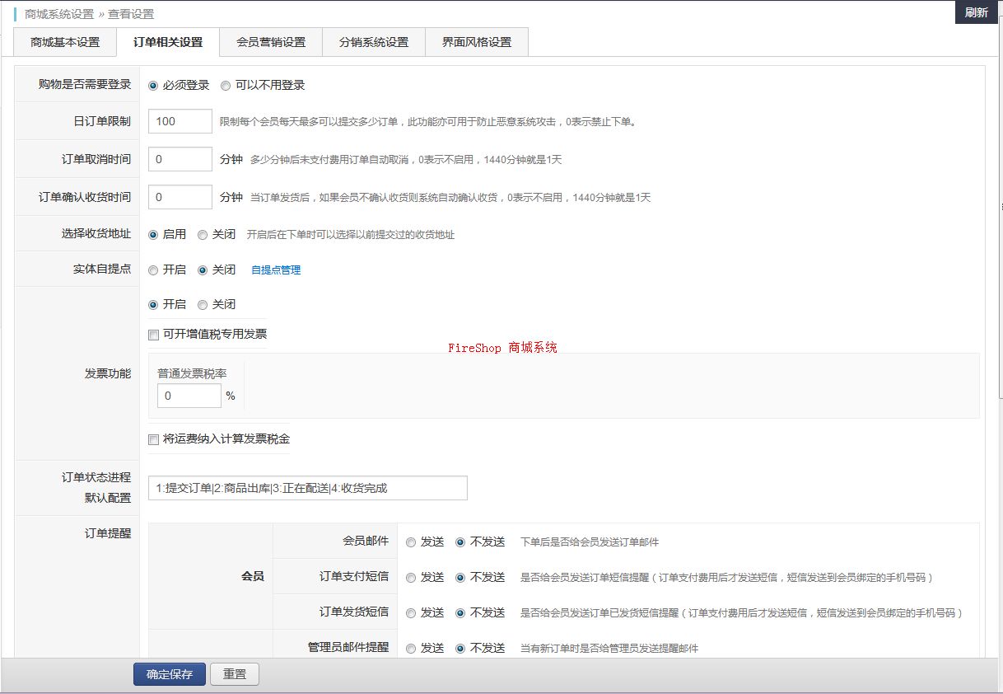
Task: Select 发送 for 订单支付短信
Action: pyautogui.click(x=411, y=578)
